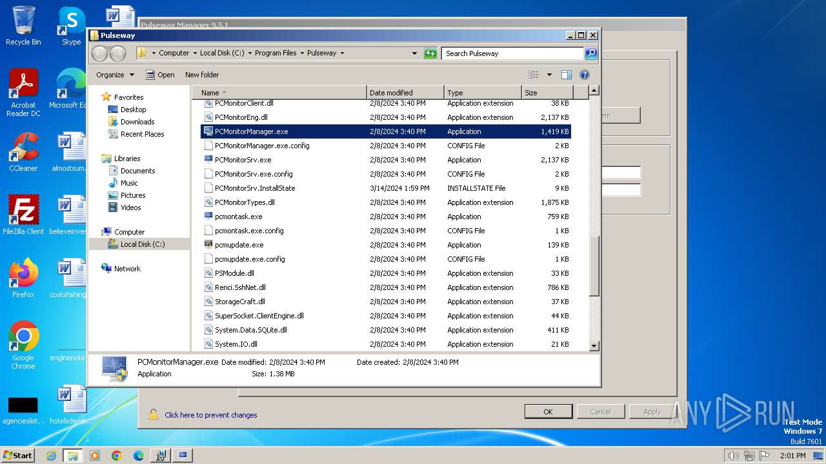826x464 pixels.
Task: Click Edge icon in the taskbar
Action: [139, 456]
